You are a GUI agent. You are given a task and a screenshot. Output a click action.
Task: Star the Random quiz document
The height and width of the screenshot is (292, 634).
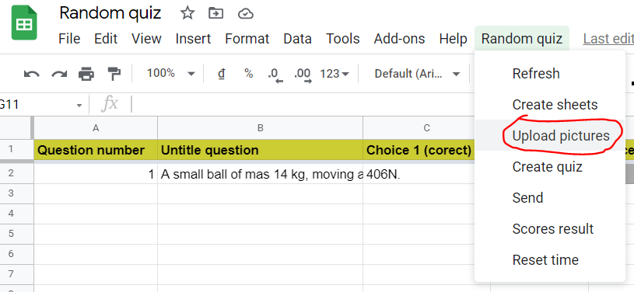(187, 13)
